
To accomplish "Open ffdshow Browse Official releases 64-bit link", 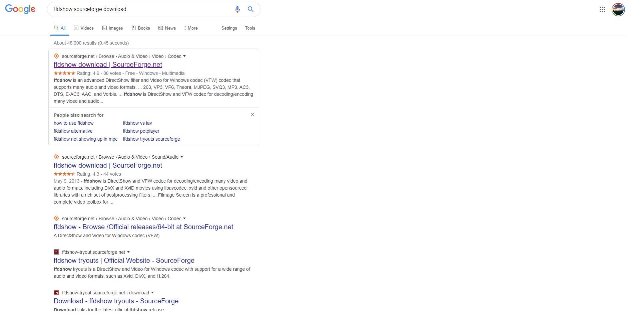I will point(143,227).
